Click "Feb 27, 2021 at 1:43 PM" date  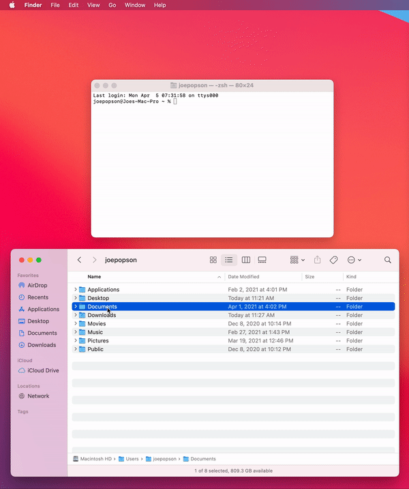(x=259, y=332)
